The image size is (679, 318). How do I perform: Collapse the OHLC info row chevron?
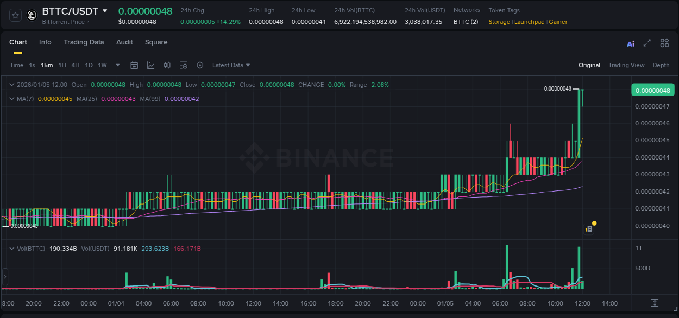12,85
